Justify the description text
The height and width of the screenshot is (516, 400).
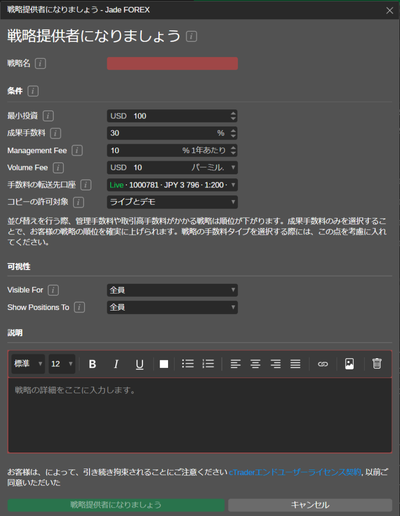(295, 364)
